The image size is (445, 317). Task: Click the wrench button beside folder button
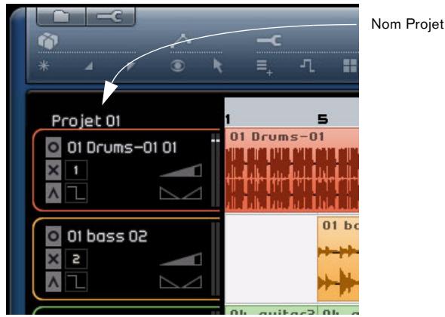[x=110, y=16]
